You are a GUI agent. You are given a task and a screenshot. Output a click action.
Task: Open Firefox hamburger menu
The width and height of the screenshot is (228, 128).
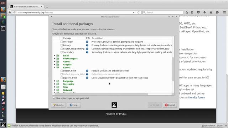(x=224, y=12)
